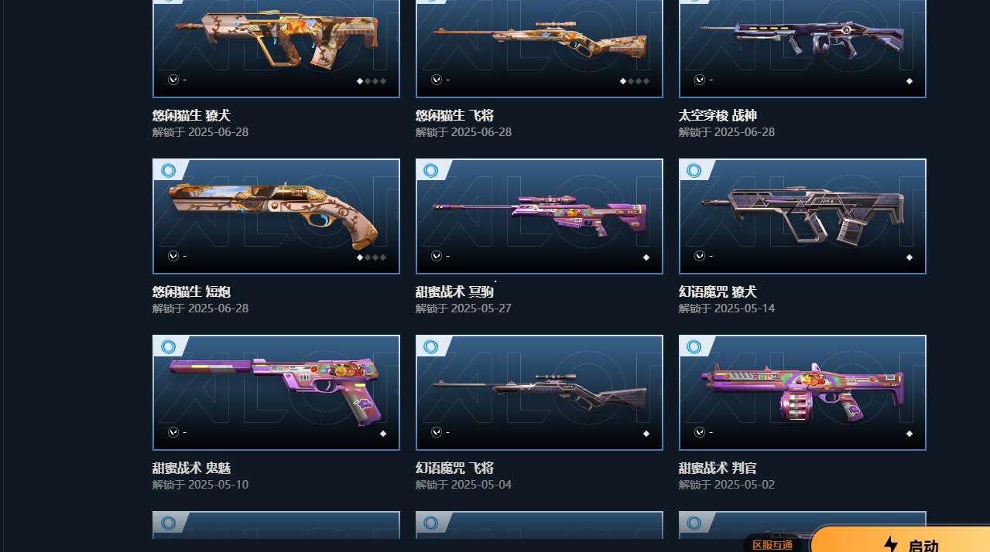The width and height of the screenshot is (990, 552).
Task: Open the 甜蜜战术 冥驹 sniper skin thumbnail
Action: point(540,216)
